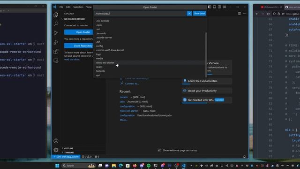
Task: Open recent nixos-wsl-starter workspace
Action: [x=129, y=111]
